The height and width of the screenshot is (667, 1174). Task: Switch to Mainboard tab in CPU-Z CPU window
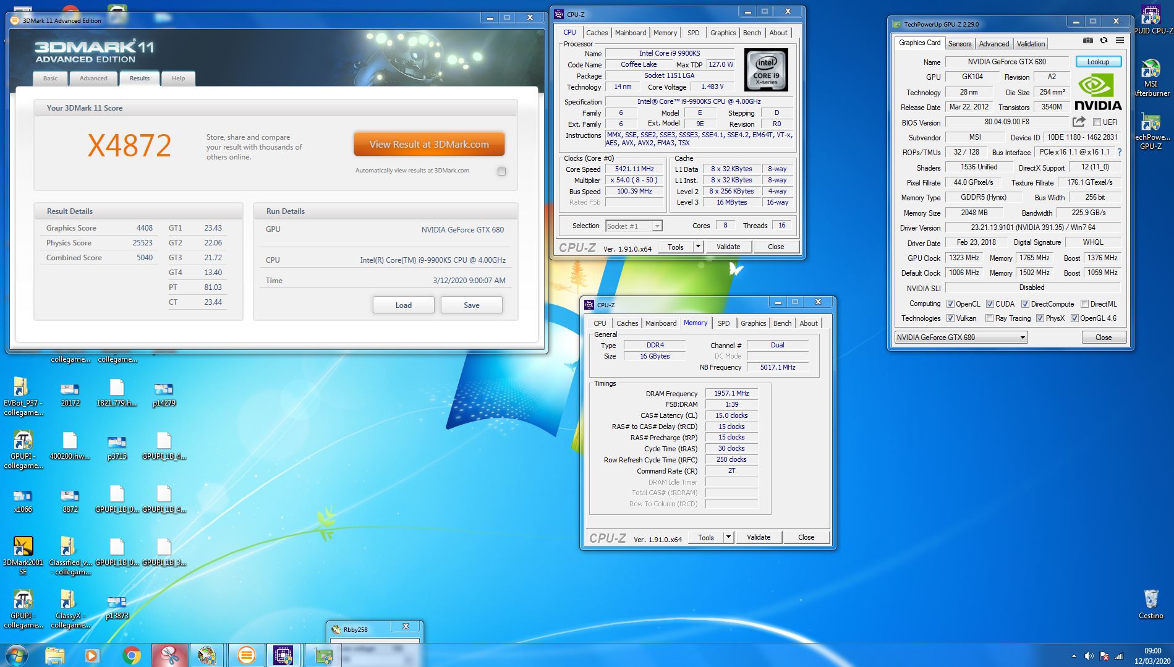point(631,33)
